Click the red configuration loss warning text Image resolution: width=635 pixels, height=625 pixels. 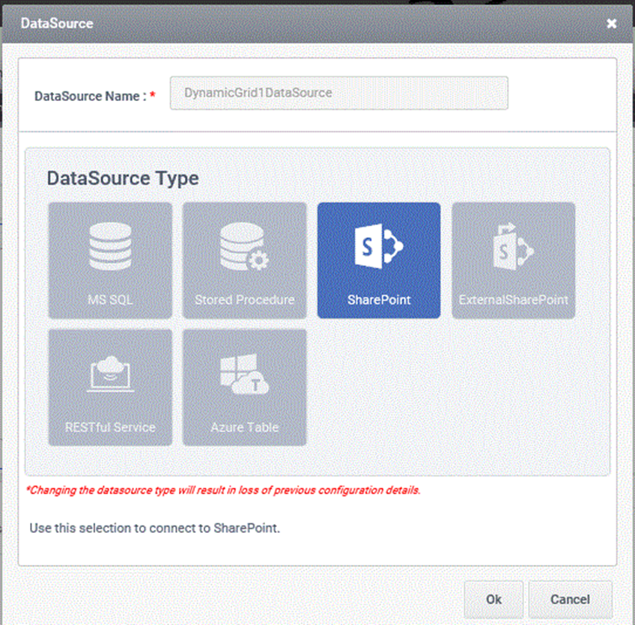(223, 490)
